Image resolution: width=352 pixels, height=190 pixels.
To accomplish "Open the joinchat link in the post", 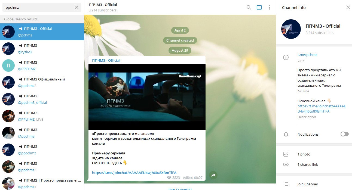I will pos(134,173).
